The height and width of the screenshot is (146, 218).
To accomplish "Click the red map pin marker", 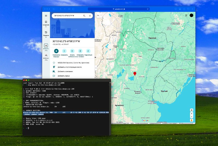I will pyautogui.click(x=135, y=73).
